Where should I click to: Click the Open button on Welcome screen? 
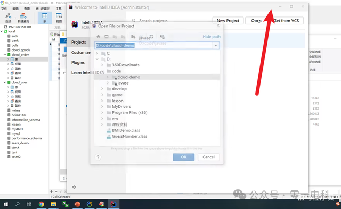click(256, 21)
